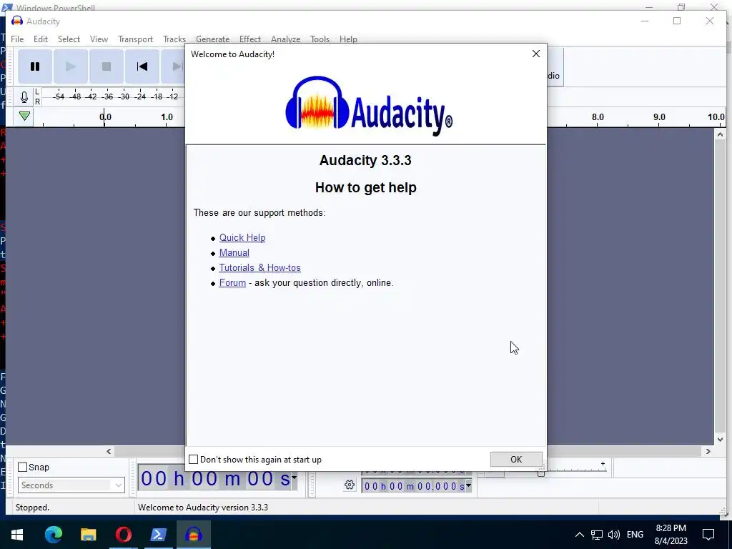Open the Quick Help link
The width and height of the screenshot is (732, 549).
click(242, 237)
